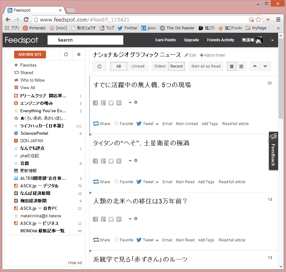The height and width of the screenshot is (272, 286).
Task: Click the Feedspot logo
Action: [x=22, y=40]
